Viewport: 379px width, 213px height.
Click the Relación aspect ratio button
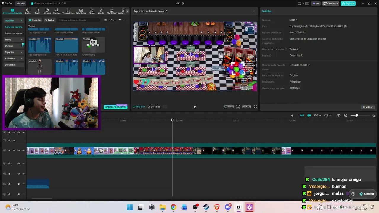pyautogui.click(x=246, y=107)
